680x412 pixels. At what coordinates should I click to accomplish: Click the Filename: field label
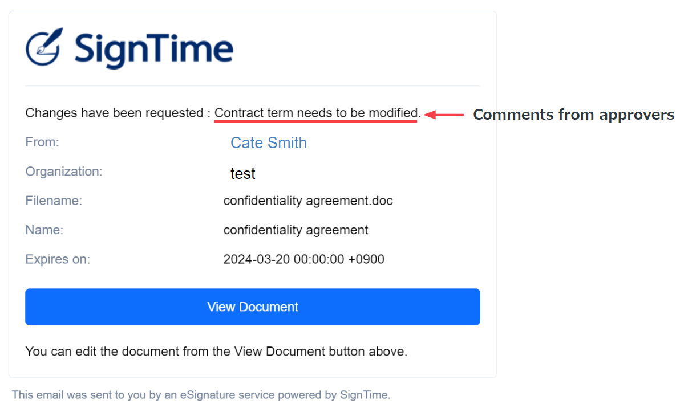pyautogui.click(x=54, y=201)
